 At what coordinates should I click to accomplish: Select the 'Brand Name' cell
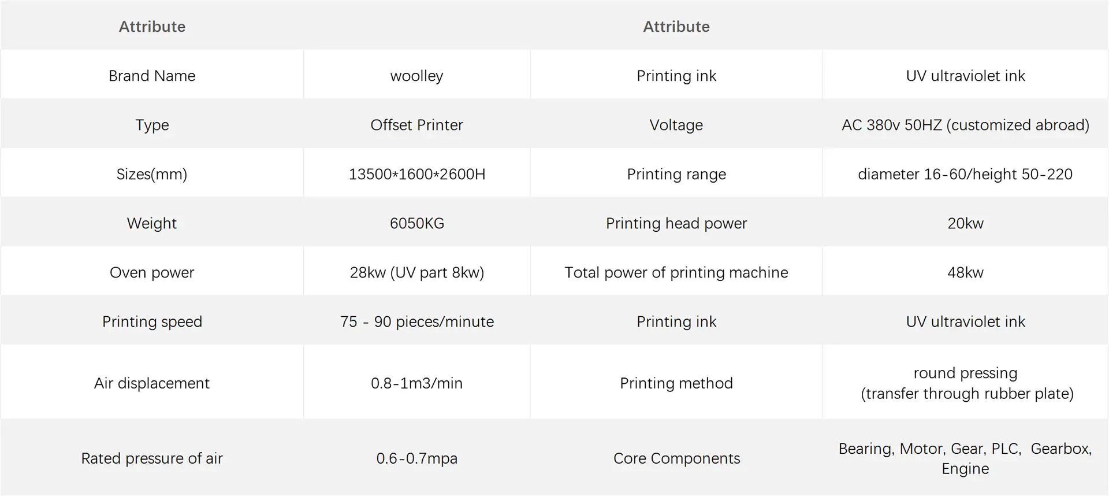point(152,76)
